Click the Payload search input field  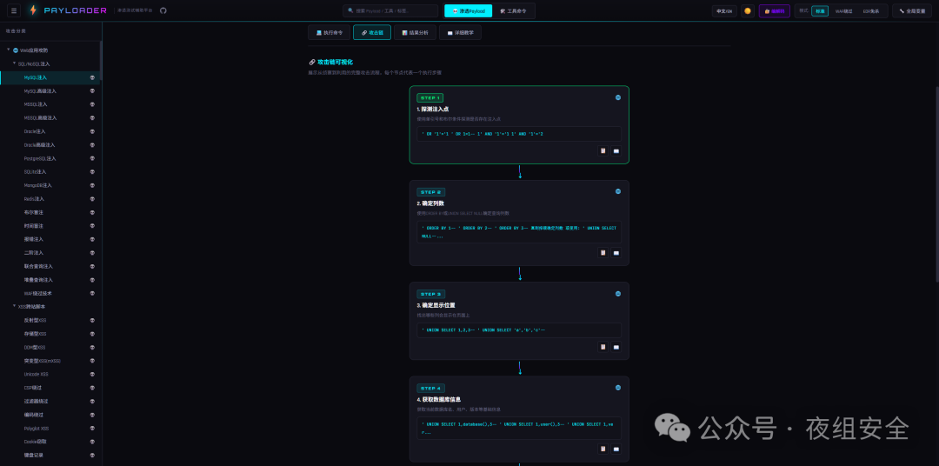[391, 11]
